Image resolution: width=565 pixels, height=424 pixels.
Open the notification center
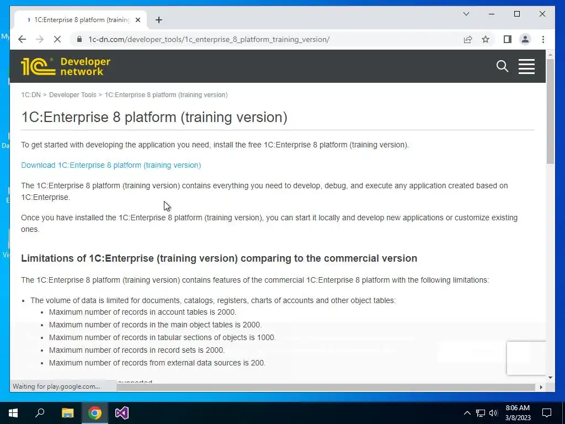pos(547,413)
